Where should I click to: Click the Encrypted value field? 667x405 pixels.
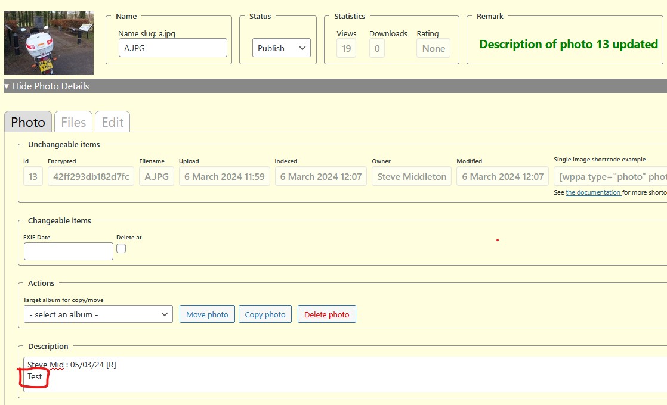click(91, 176)
